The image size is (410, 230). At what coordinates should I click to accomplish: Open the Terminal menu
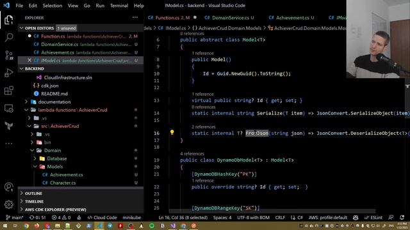[x=119, y=6]
